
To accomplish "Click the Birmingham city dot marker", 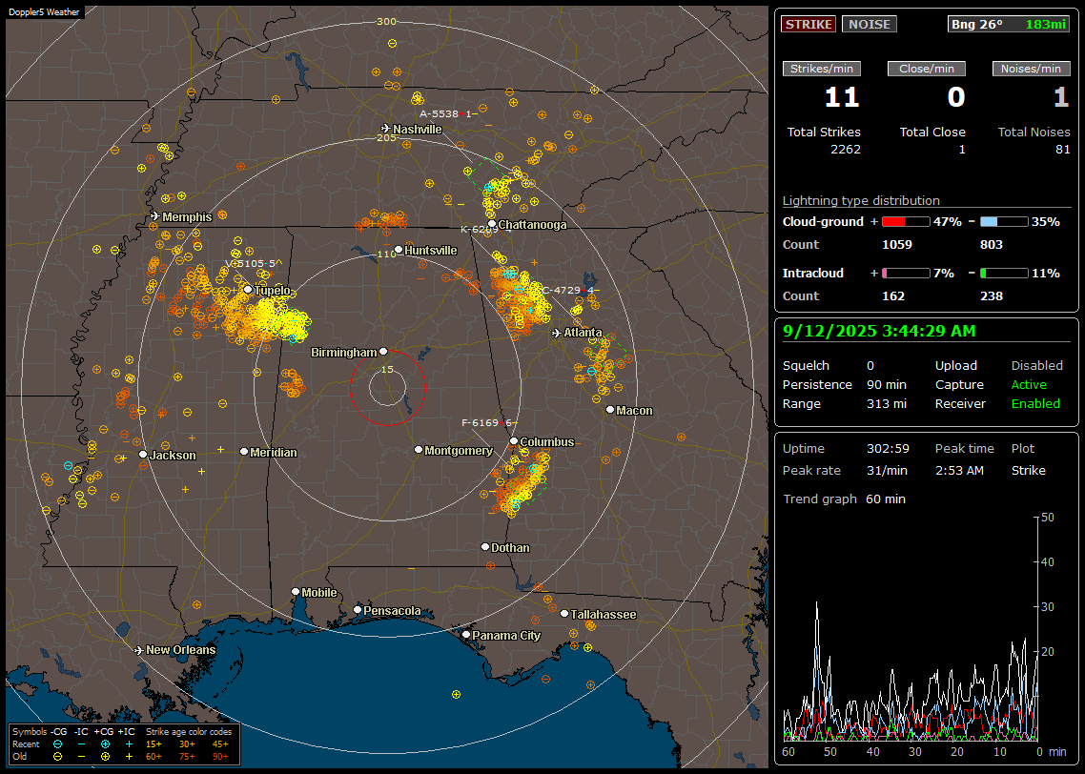I will click(x=383, y=352).
